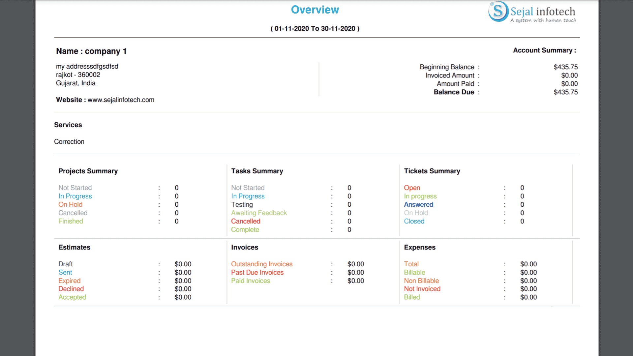Open the www.sejalinfotech.com website link
The image size is (633, 356).
121,100
